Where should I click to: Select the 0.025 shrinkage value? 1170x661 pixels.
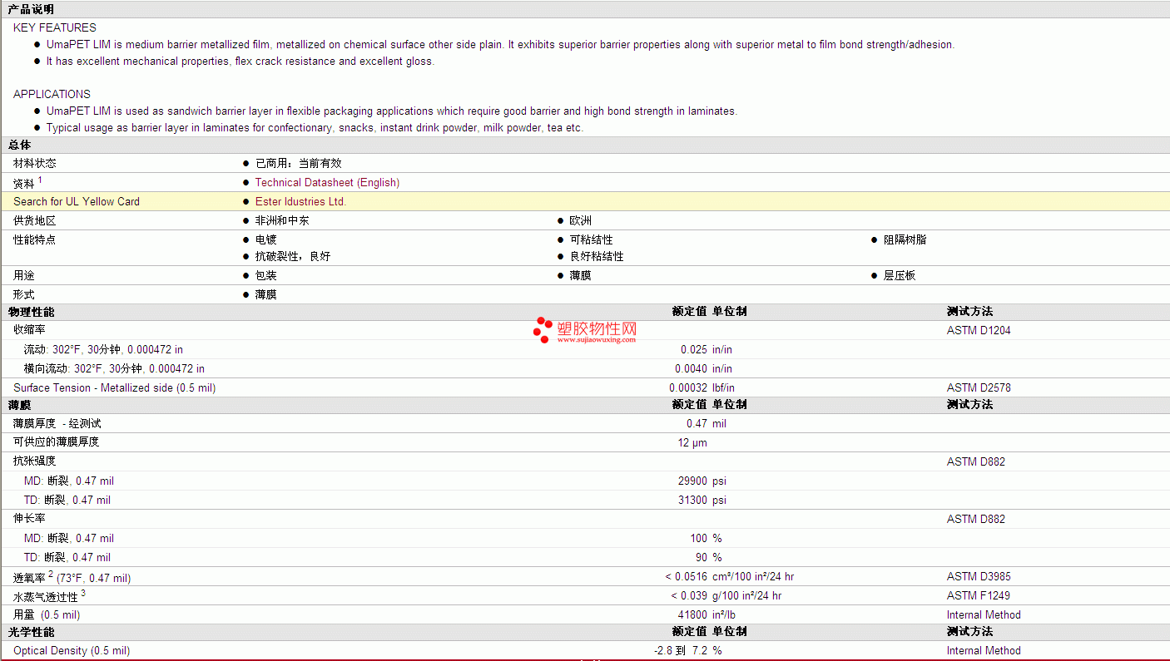694,350
